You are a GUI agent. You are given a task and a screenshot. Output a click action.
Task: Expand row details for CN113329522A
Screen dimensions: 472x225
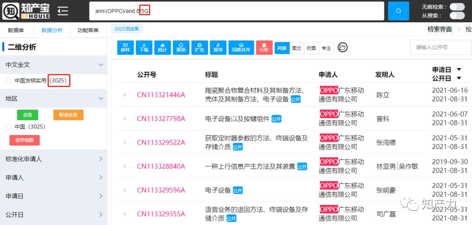click(x=124, y=142)
